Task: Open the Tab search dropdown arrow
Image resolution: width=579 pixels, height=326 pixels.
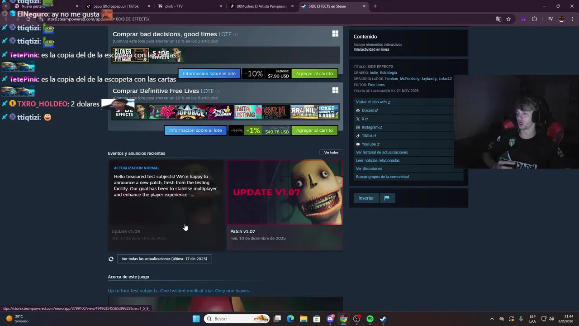Action: click(5, 6)
